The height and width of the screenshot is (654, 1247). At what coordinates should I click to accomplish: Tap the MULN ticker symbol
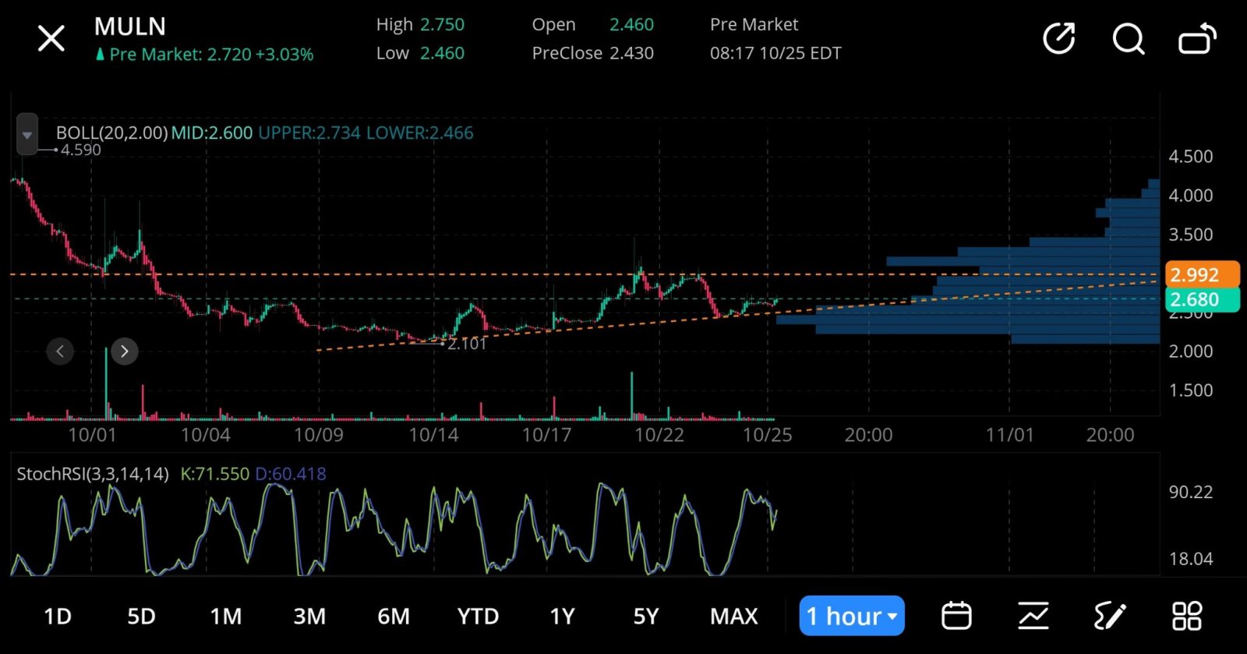pyautogui.click(x=130, y=27)
